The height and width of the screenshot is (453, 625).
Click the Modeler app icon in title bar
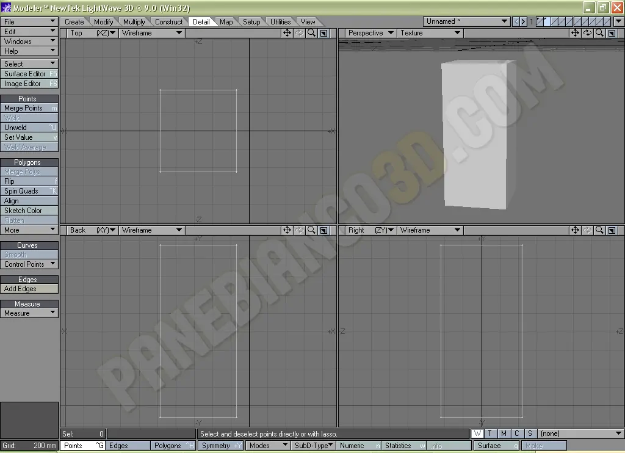[x=6, y=7]
